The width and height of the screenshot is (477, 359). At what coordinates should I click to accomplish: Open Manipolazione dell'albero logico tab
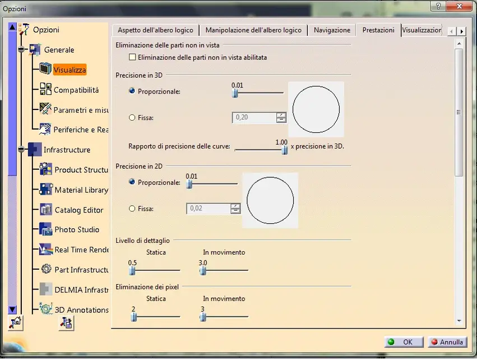[x=253, y=30]
